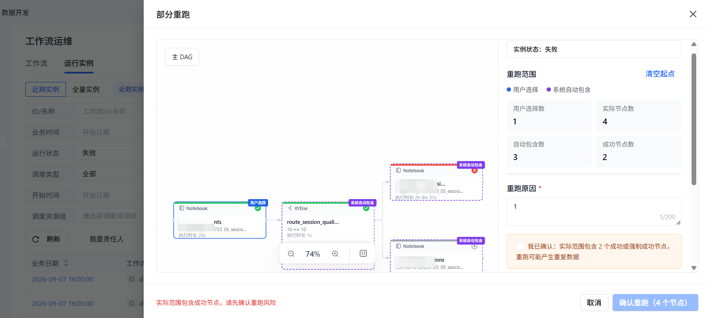
Task: Click the 清空起点 link
Action: point(660,74)
